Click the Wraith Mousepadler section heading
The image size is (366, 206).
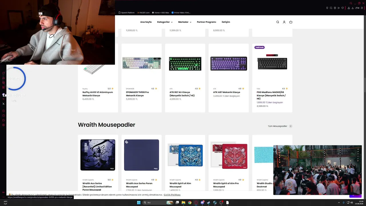[x=106, y=125]
